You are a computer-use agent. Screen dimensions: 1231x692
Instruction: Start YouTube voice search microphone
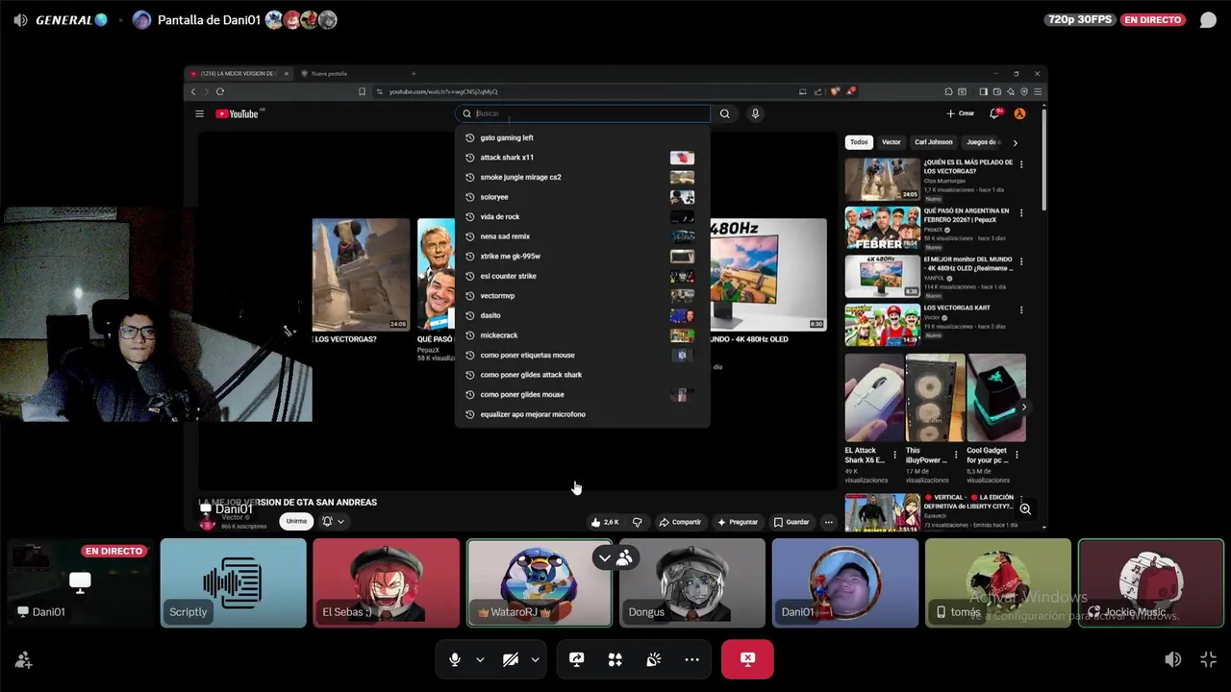coord(755,113)
